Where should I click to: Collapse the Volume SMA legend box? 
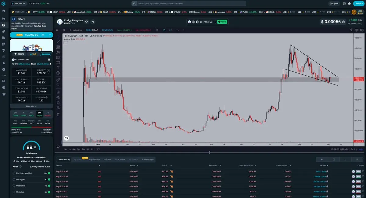coord(66,42)
